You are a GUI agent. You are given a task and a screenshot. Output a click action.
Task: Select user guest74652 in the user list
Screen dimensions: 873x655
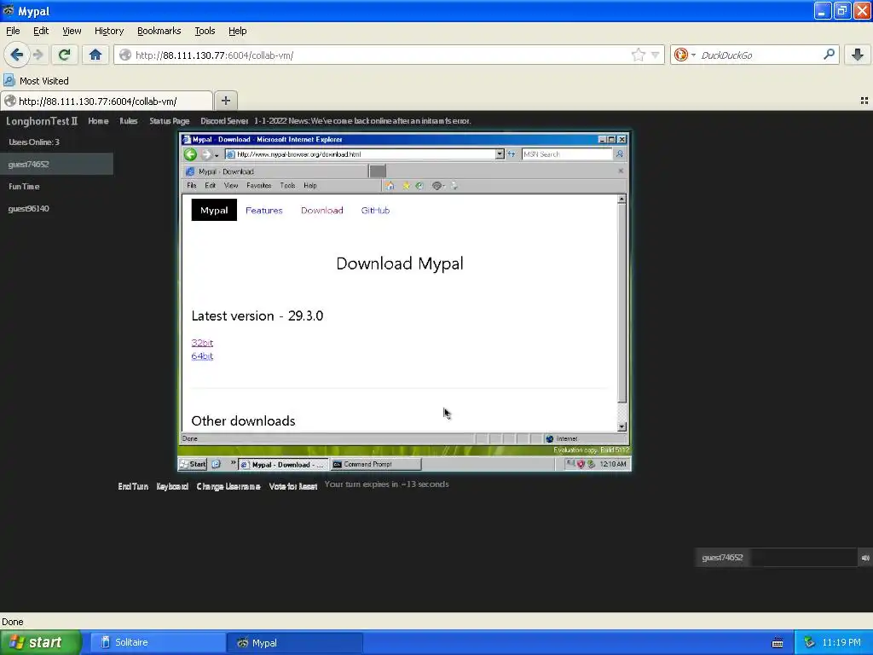point(56,164)
